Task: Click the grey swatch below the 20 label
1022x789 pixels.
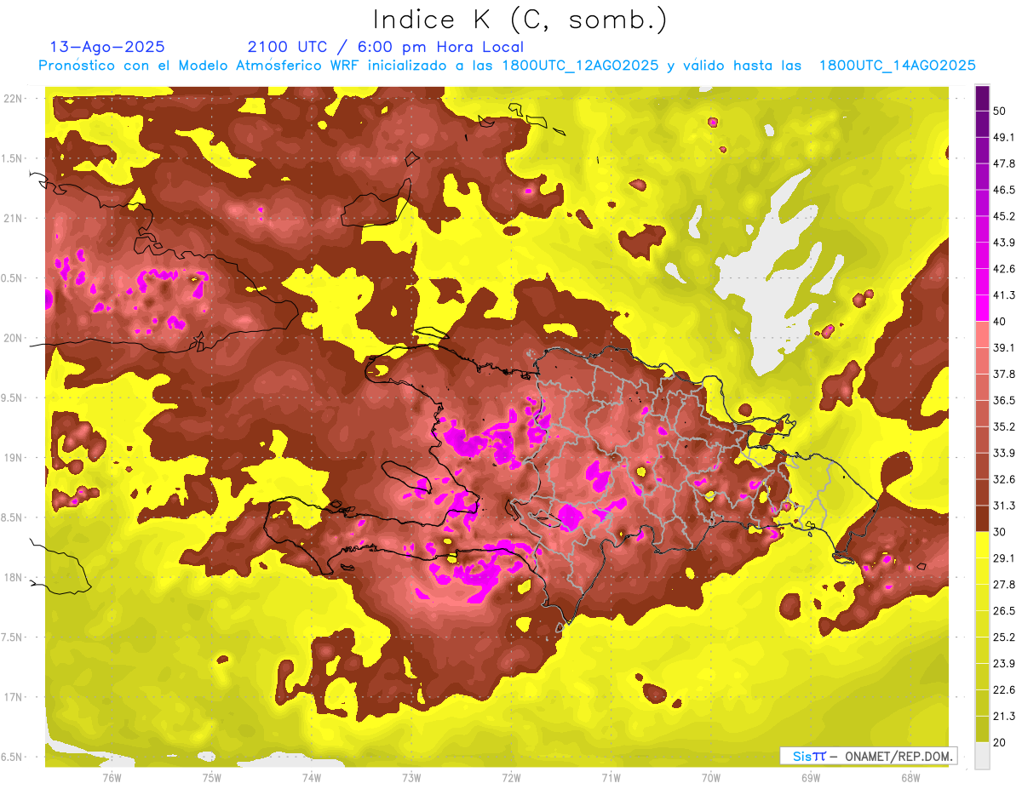Action: click(x=982, y=756)
